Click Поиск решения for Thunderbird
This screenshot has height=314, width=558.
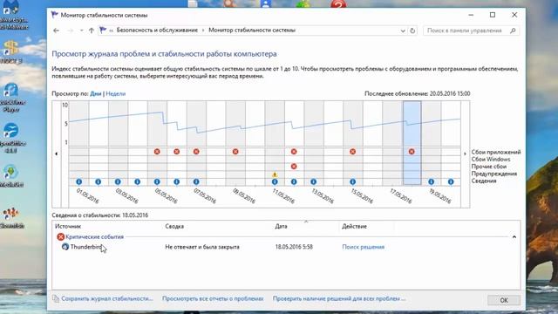pyautogui.click(x=364, y=247)
